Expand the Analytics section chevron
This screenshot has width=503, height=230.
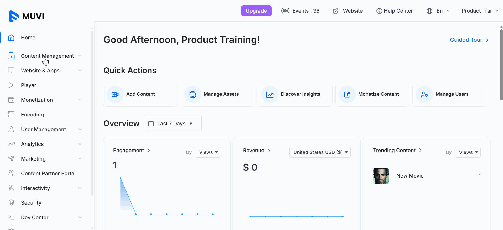[x=80, y=144]
